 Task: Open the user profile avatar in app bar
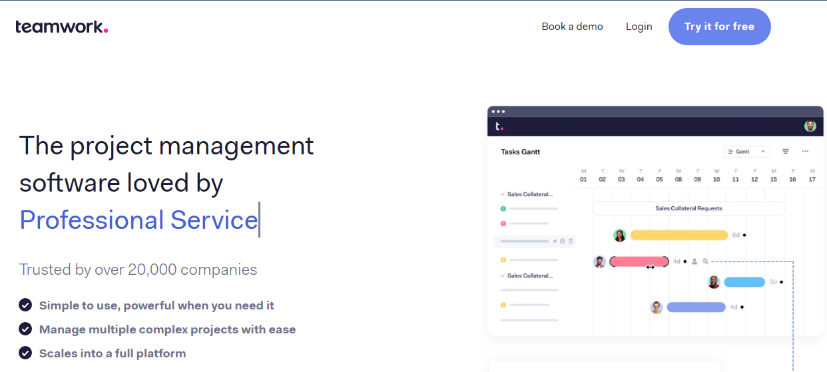810,126
